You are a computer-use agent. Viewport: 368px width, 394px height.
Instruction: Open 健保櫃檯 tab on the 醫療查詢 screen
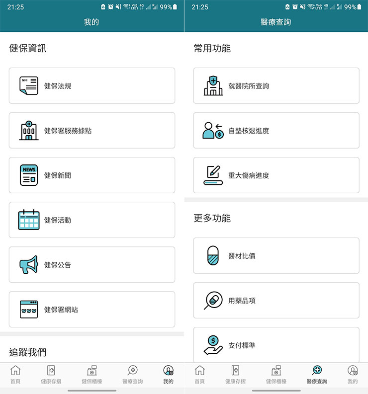[276, 375]
